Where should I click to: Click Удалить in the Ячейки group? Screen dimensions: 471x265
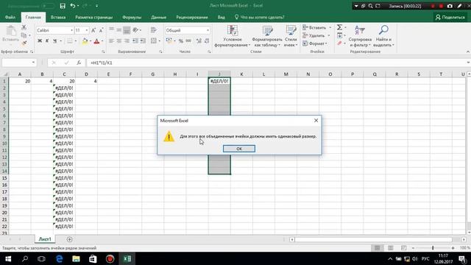[x=314, y=35]
